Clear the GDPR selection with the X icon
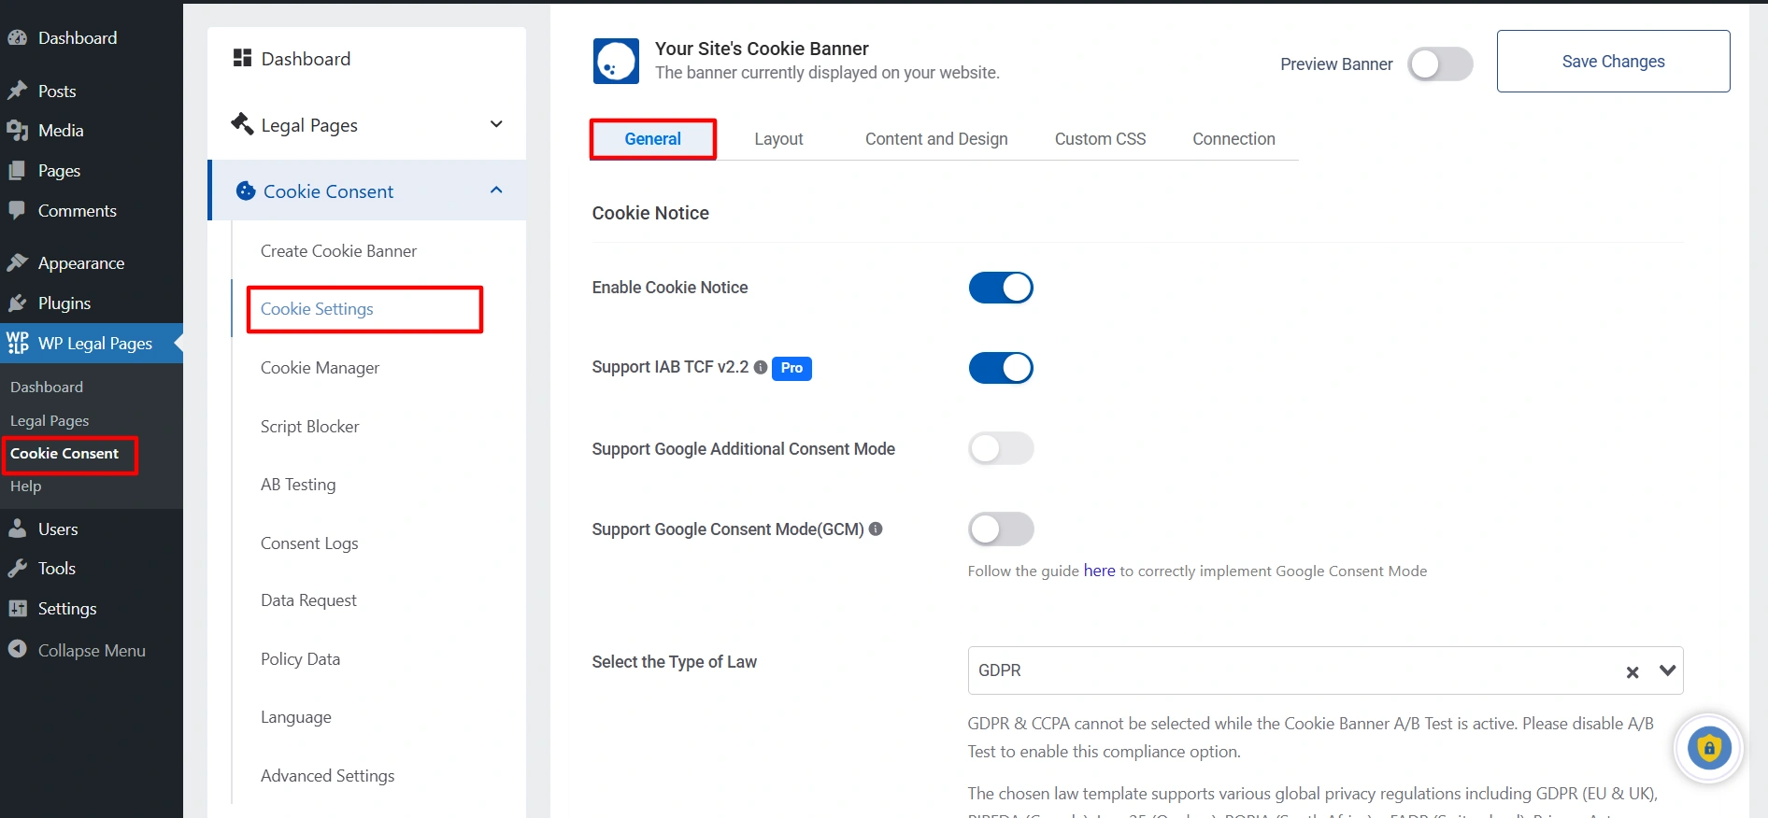Screen dimensions: 1768x818 pyautogui.click(x=1633, y=672)
